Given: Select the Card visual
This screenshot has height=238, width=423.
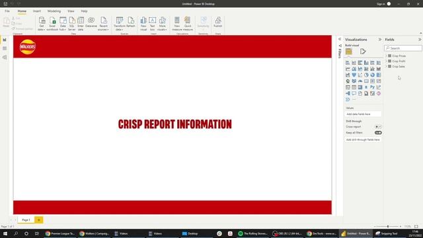Looking at the screenshot, I should tap(366, 81).
